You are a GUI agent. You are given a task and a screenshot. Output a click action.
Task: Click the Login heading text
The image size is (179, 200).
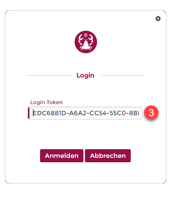click(85, 76)
